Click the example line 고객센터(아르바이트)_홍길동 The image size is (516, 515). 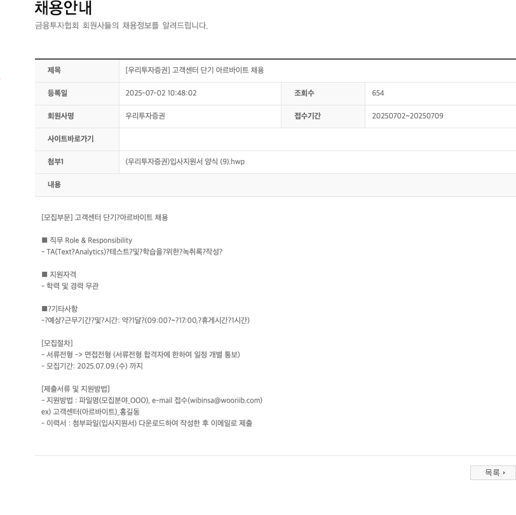(90, 411)
